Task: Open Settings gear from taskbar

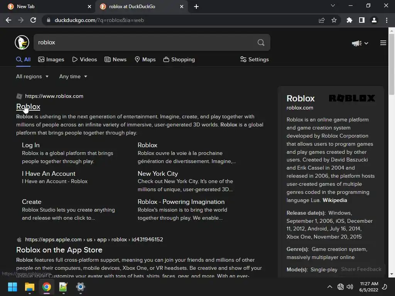Action: pos(80,287)
